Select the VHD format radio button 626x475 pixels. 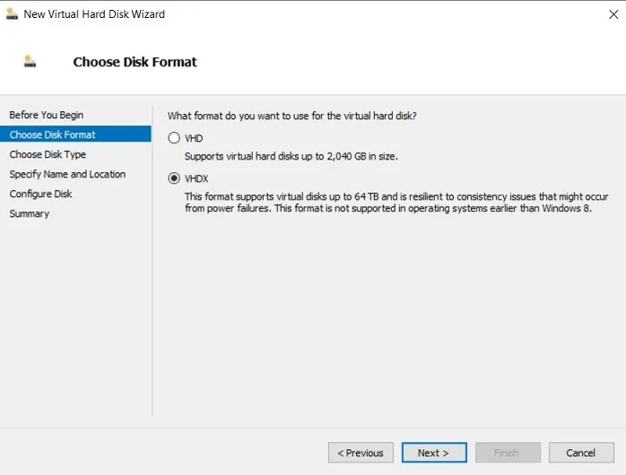tap(174, 138)
